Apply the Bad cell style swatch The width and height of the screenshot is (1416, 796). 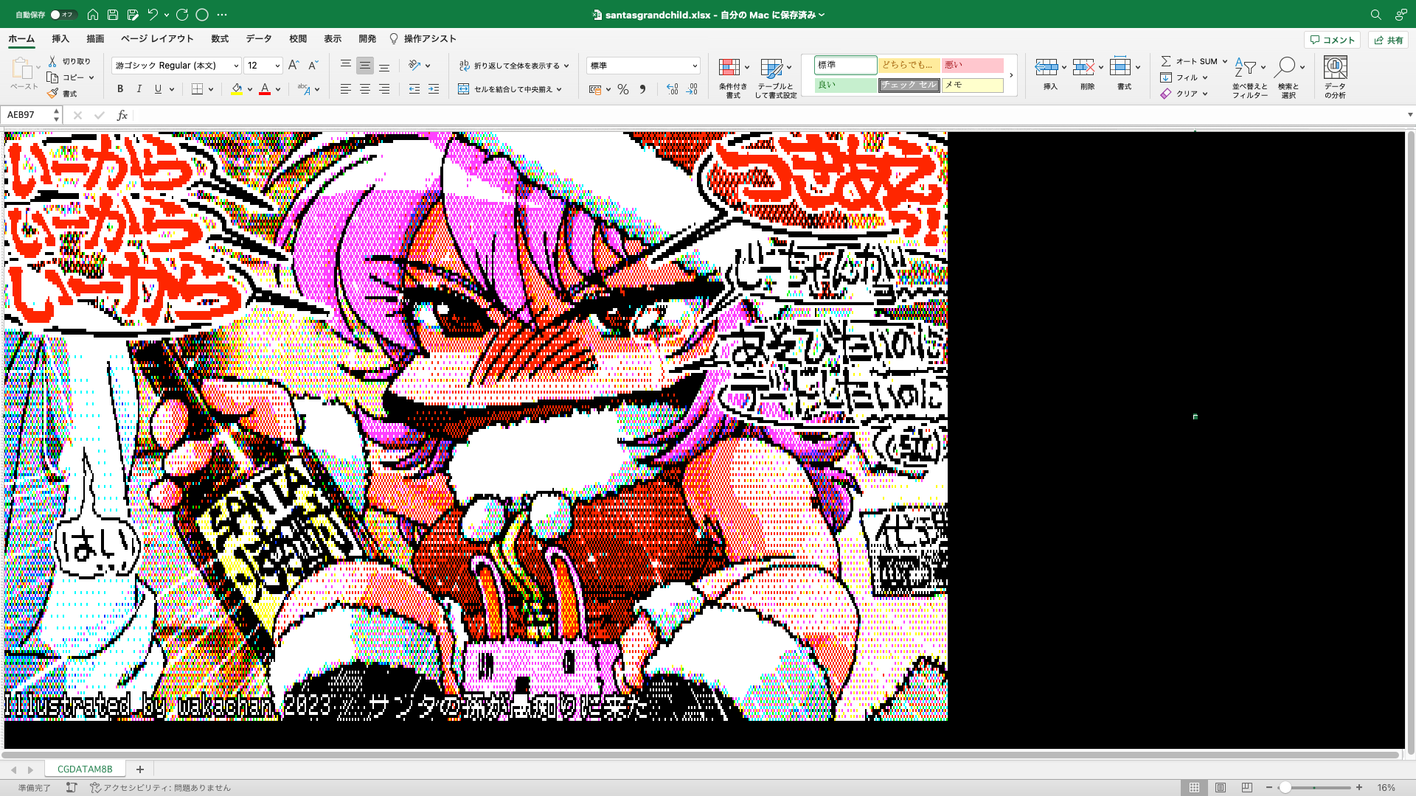tap(973, 65)
